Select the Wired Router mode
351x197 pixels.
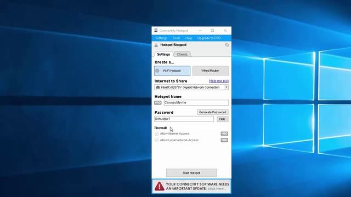tap(211, 71)
